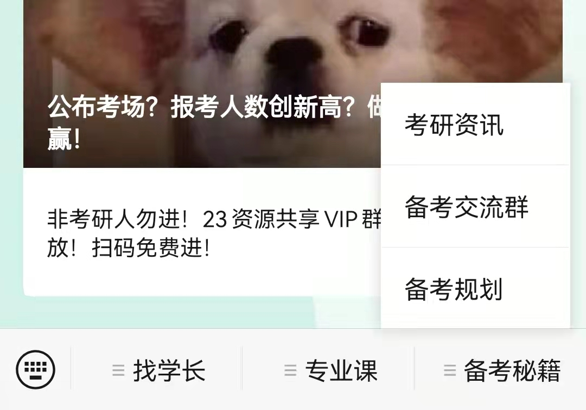Tap the 扫码免费进! text line
Viewport: 586px width, 410px height.
pyautogui.click(x=128, y=248)
